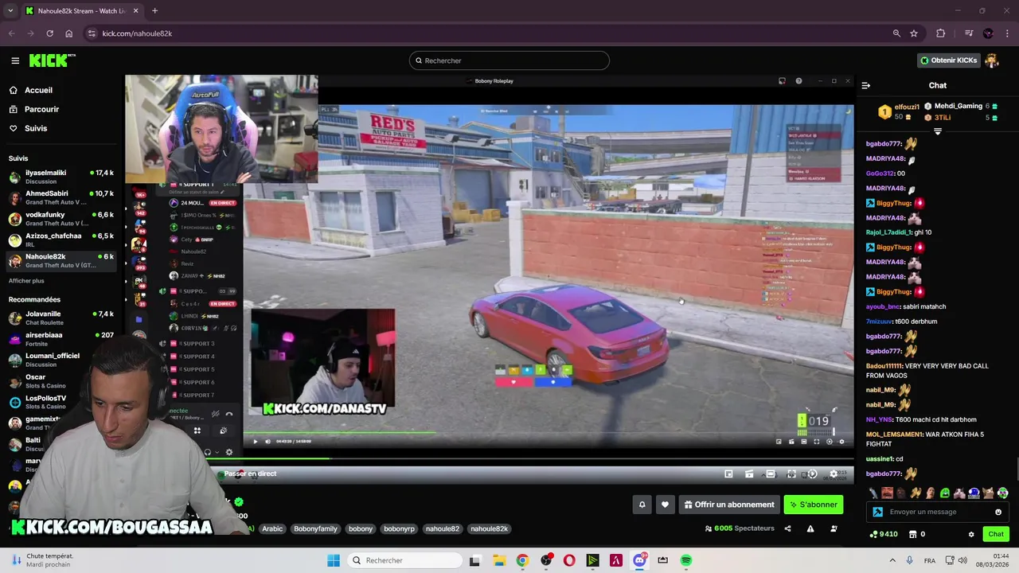Open browser extensions puzzle icon

941,33
